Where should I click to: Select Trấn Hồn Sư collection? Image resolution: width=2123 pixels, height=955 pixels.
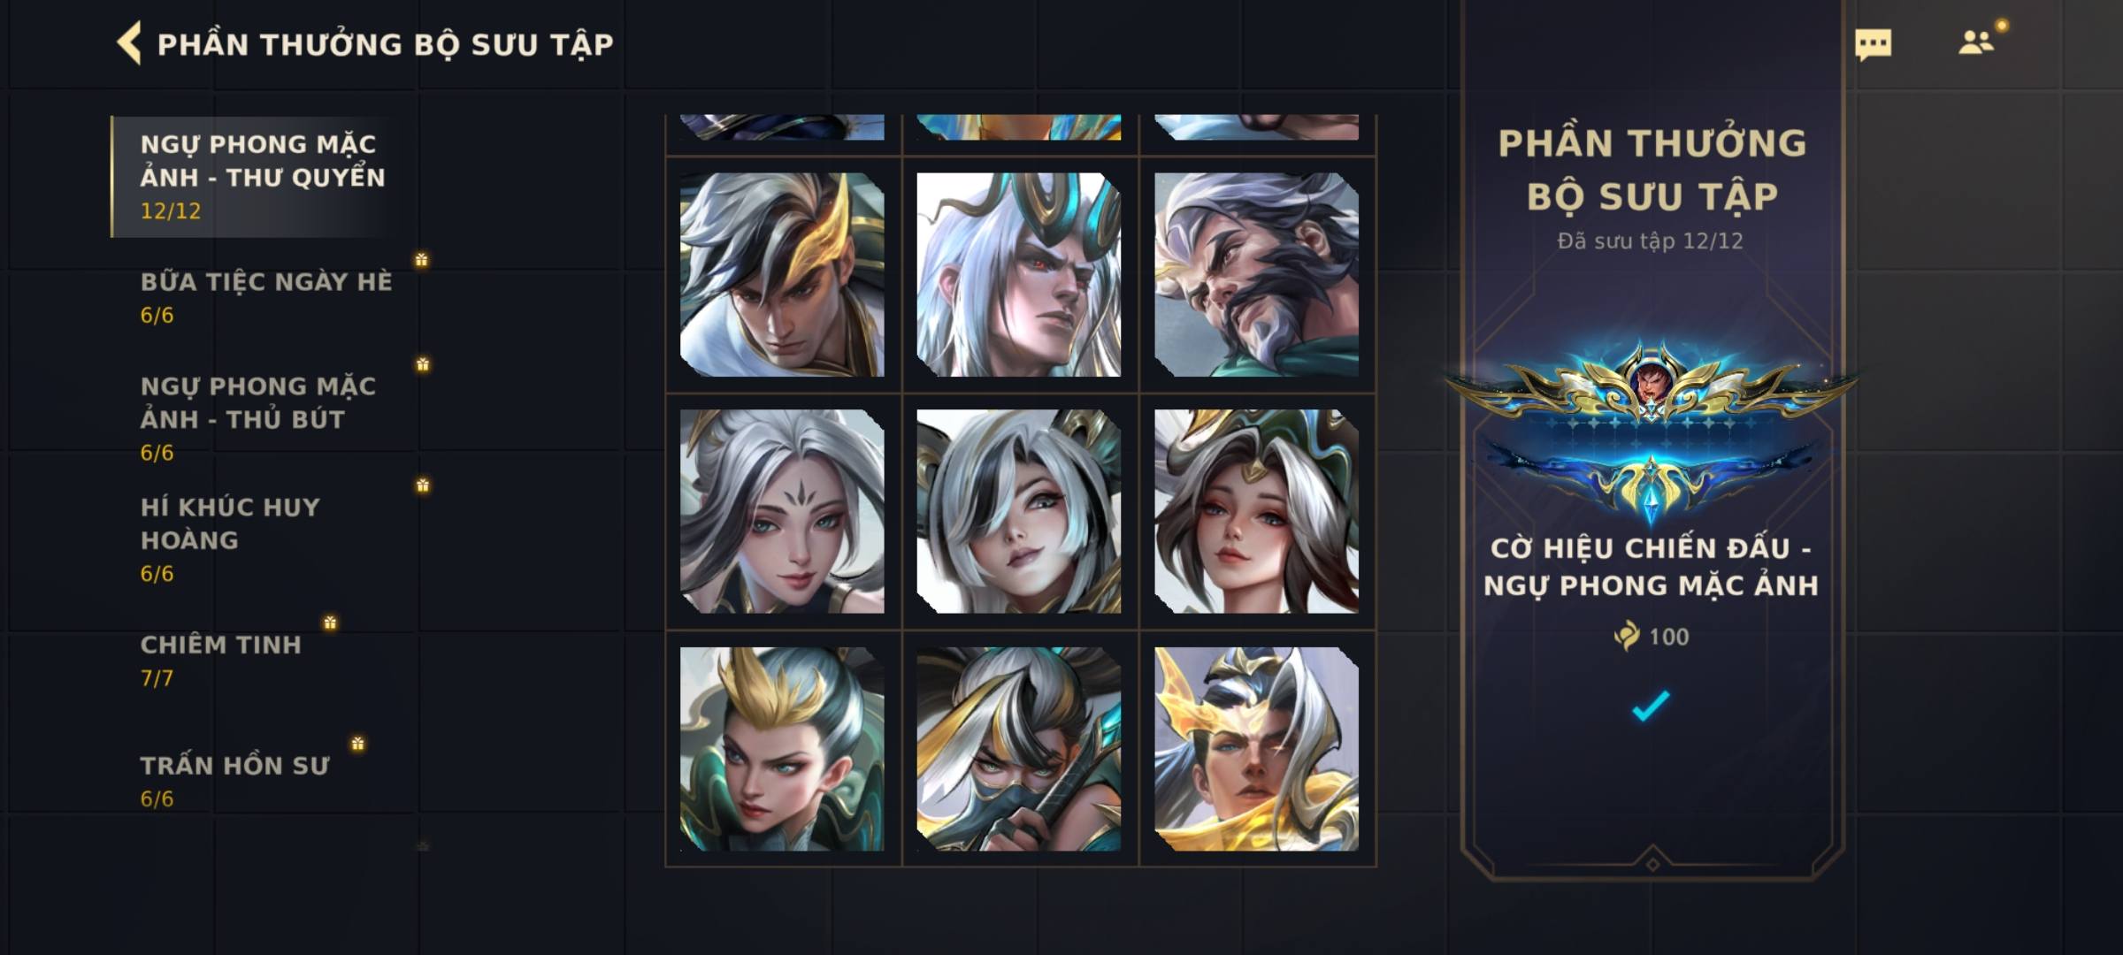pyautogui.click(x=234, y=782)
